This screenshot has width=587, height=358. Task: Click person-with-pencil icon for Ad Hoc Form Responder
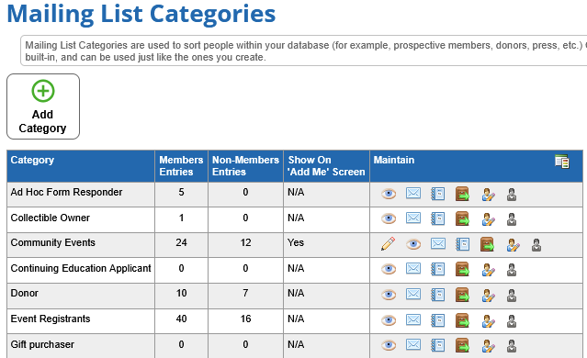coord(488,195)
